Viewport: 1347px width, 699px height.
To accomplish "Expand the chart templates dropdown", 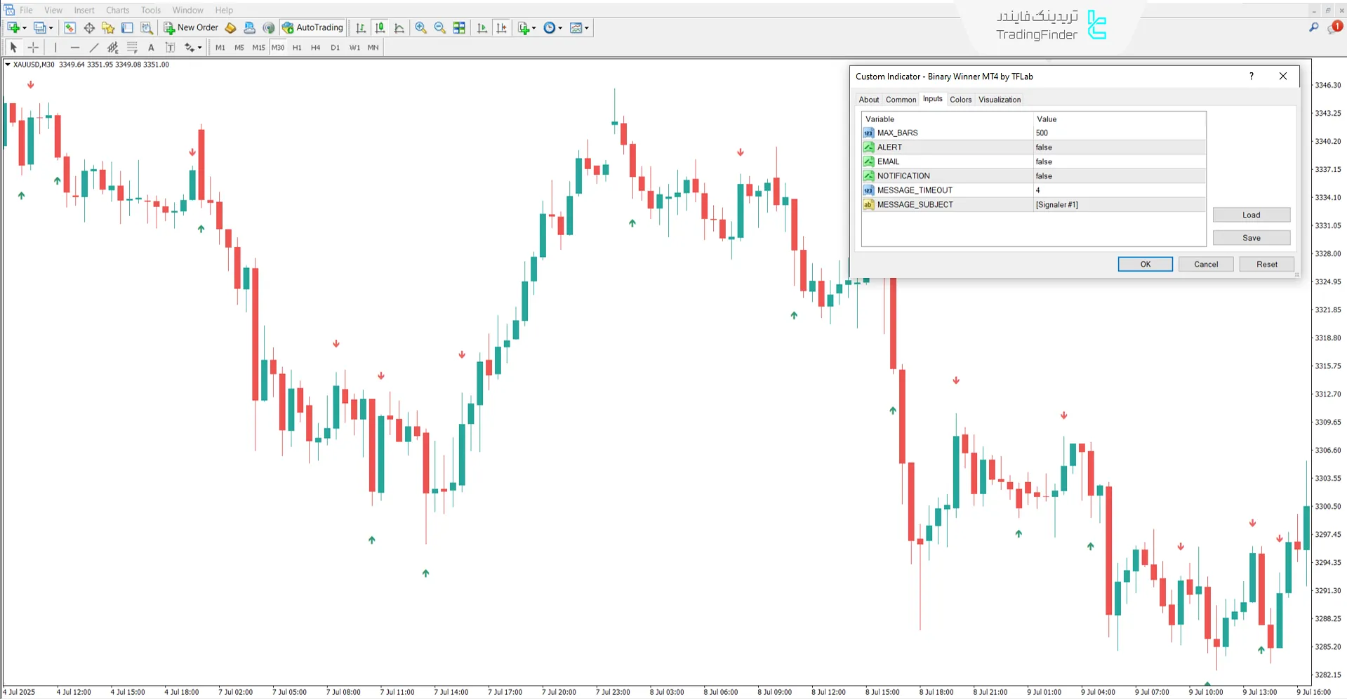I will pos(587,29).
